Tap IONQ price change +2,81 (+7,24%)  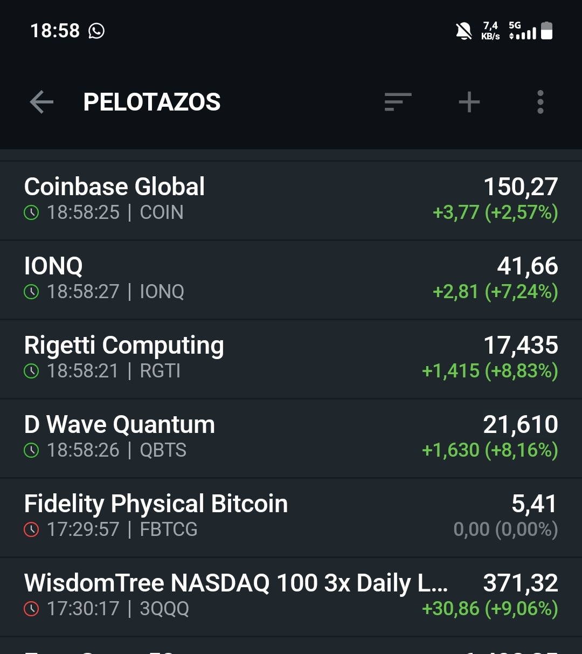coord(495,292)
